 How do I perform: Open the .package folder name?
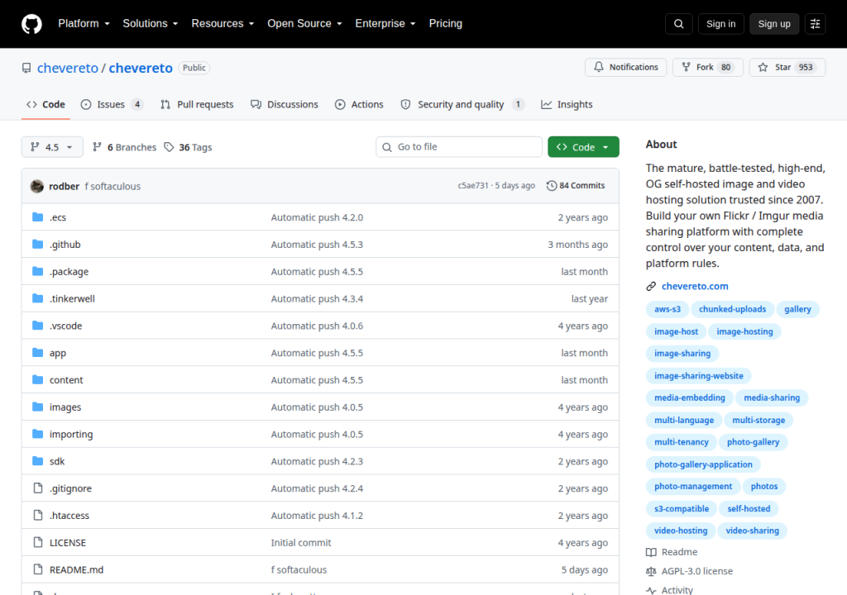[x=69, y=272]
